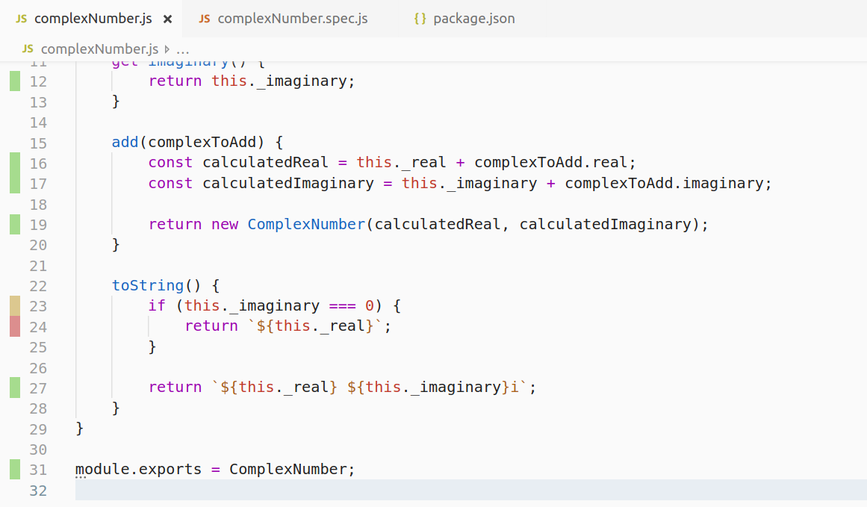The image size is (867, 507).
Task: Click the red deleted-line marker beside line 24
Action: point(13,325)
